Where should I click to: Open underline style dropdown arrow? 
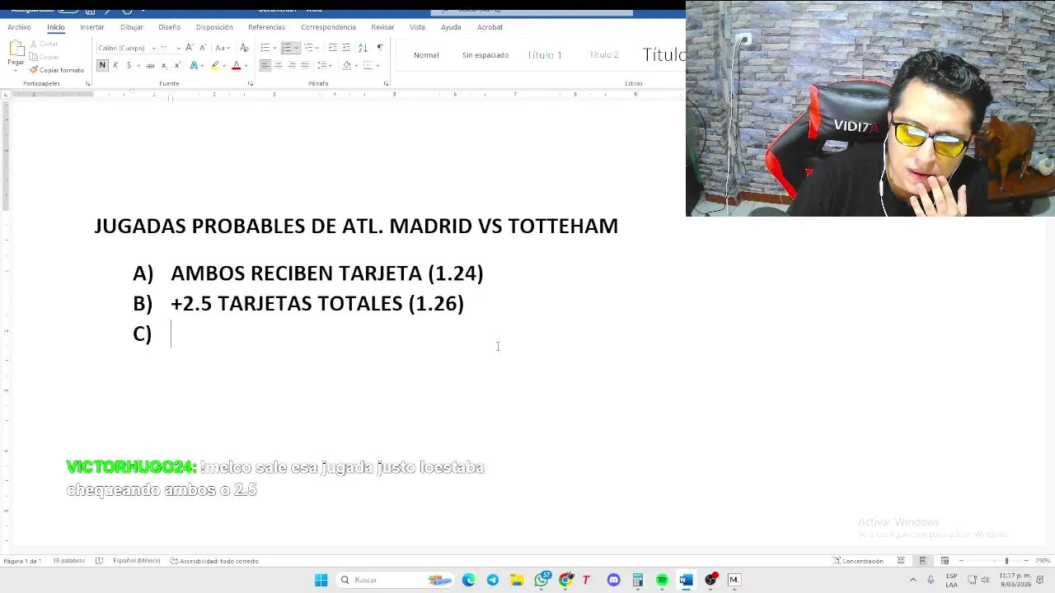coord(138,65)
